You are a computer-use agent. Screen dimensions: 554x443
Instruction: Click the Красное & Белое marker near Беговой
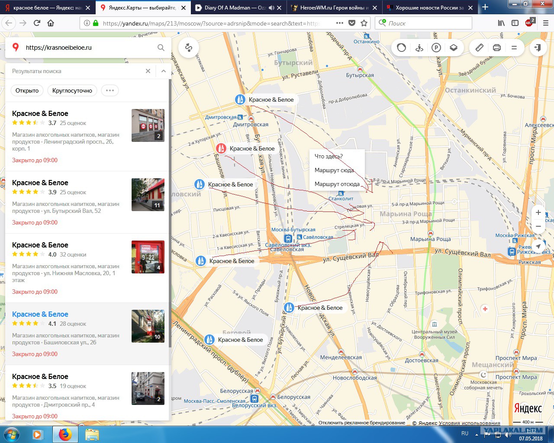[x=209, y=340]
